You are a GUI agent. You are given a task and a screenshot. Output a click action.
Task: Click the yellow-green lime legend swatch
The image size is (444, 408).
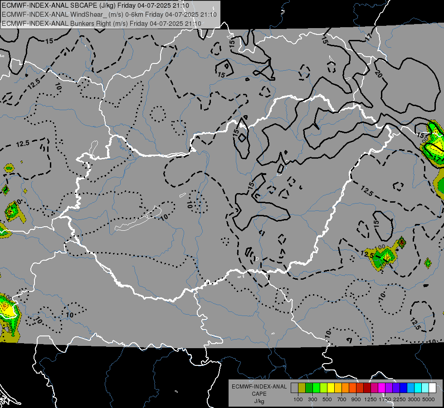(324, 388)
